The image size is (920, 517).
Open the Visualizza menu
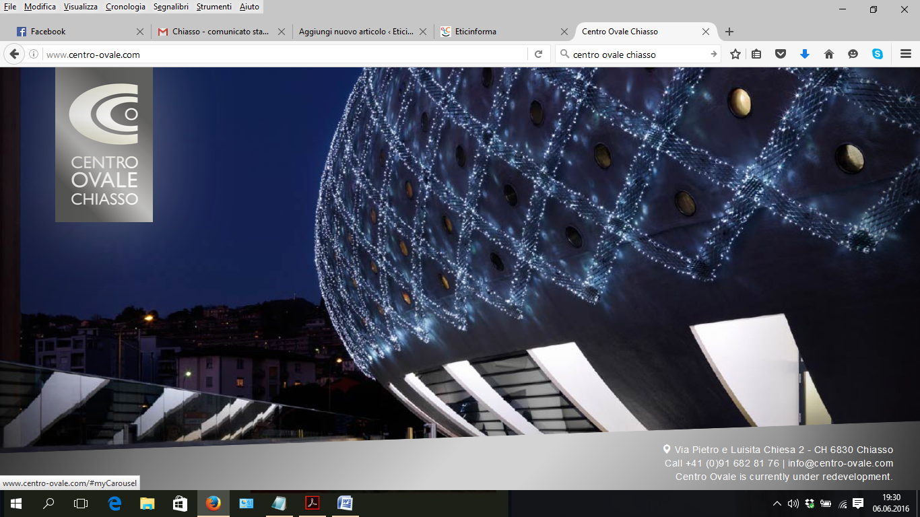(x=81, y=7)
